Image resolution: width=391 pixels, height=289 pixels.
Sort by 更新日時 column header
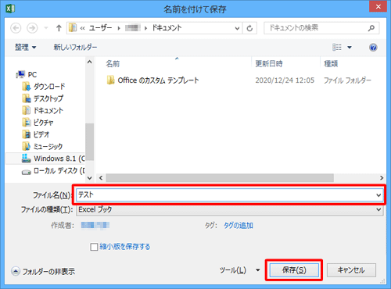point(269,63)
